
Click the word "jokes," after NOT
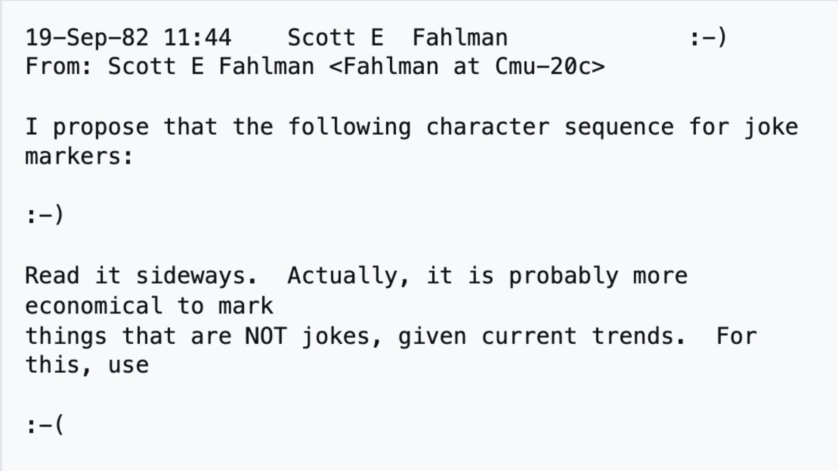(x=342, y=336)
